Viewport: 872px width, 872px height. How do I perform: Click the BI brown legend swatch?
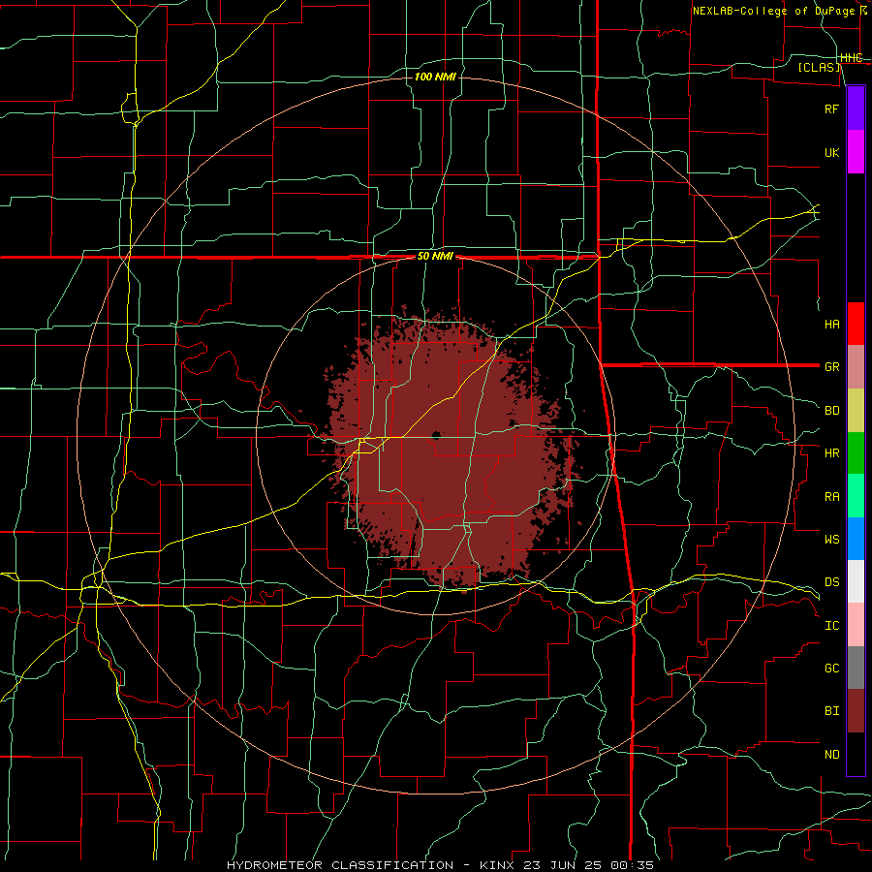point(856,711)
